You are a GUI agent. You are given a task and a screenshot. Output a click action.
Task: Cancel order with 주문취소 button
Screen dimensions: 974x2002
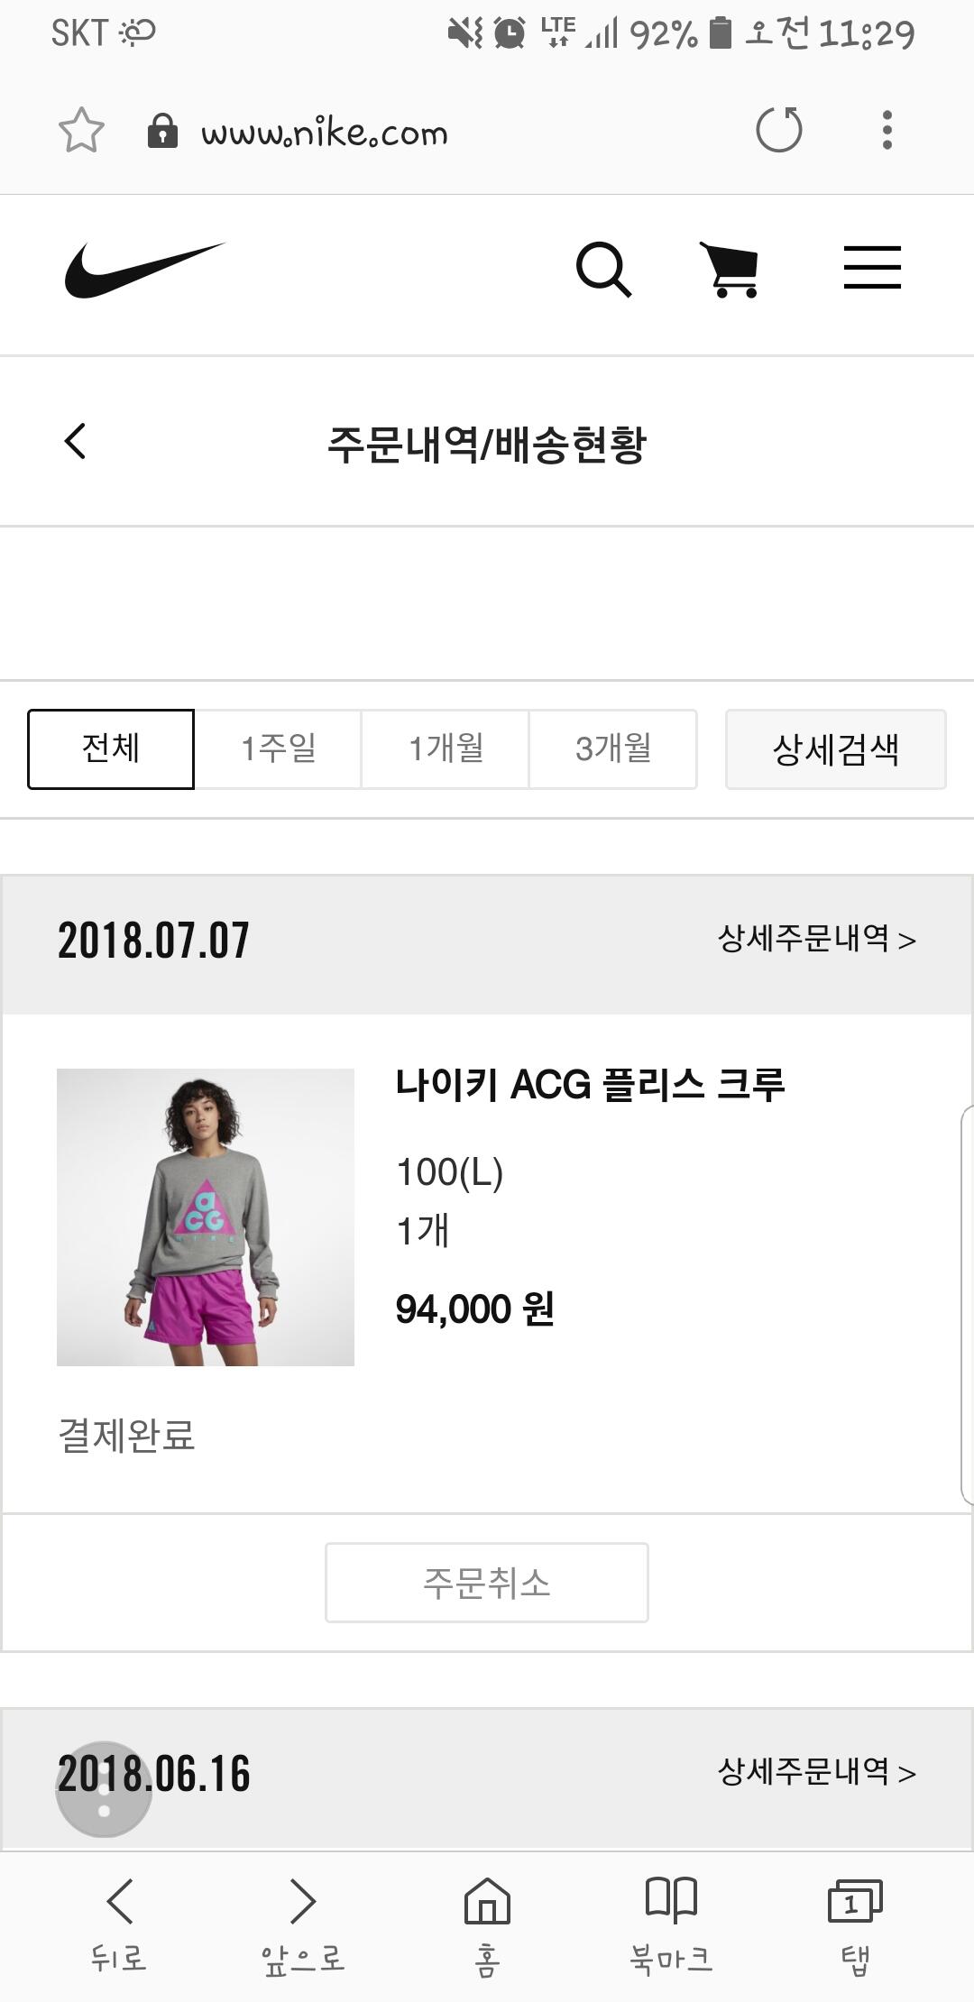[x=487, y=1583]
